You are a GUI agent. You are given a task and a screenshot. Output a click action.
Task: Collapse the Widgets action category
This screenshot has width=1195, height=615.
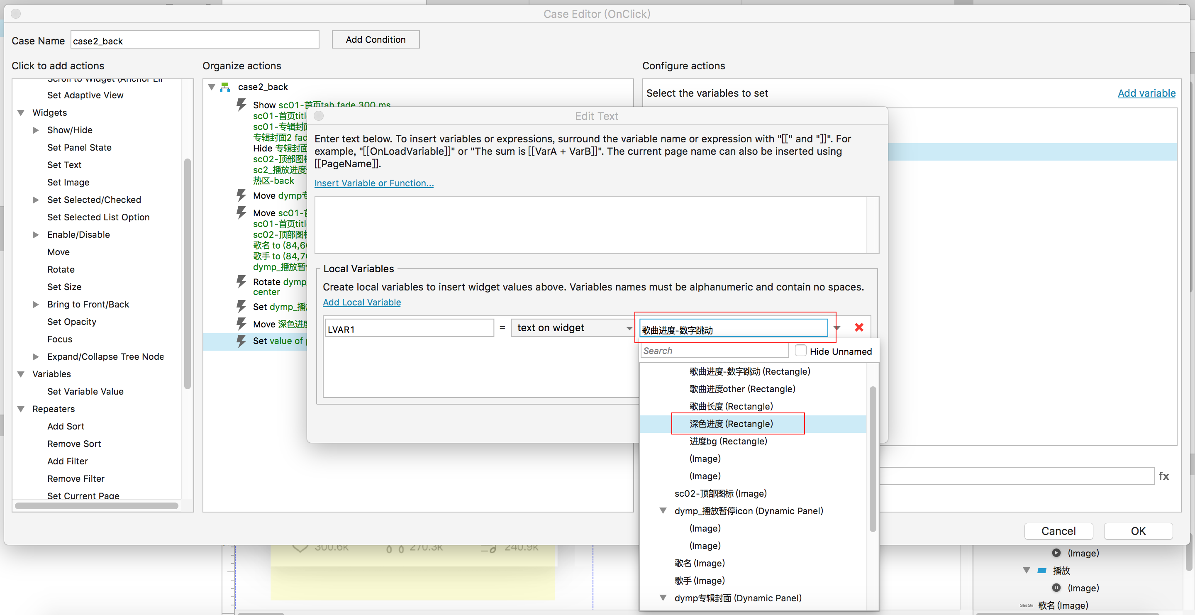click(x=21, y=113)
